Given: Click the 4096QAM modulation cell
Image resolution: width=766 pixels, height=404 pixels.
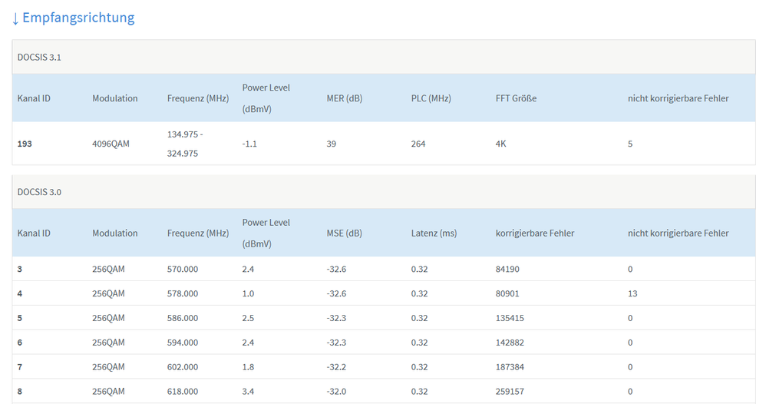Looking at the screenshot, I should 111,144.
